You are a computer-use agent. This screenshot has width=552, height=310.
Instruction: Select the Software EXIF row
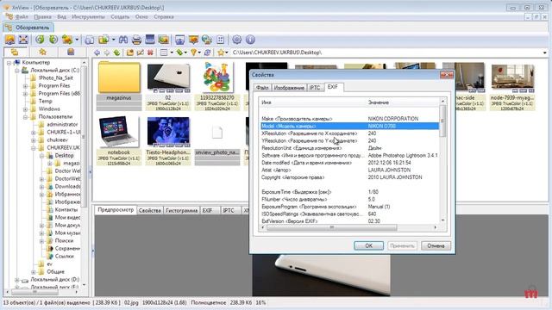tap(349, 155)
